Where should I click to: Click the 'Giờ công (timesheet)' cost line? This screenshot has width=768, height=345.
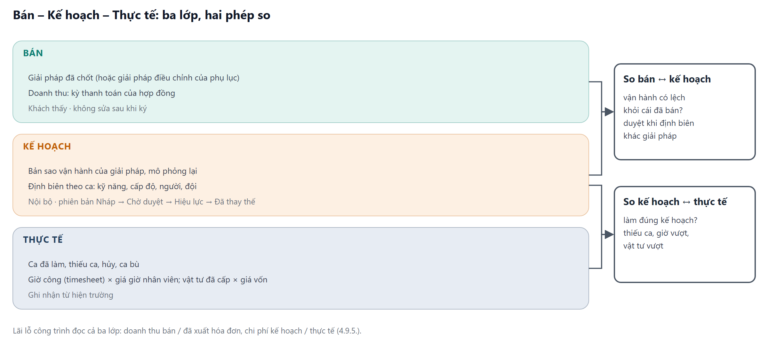(x=148, y=280)
